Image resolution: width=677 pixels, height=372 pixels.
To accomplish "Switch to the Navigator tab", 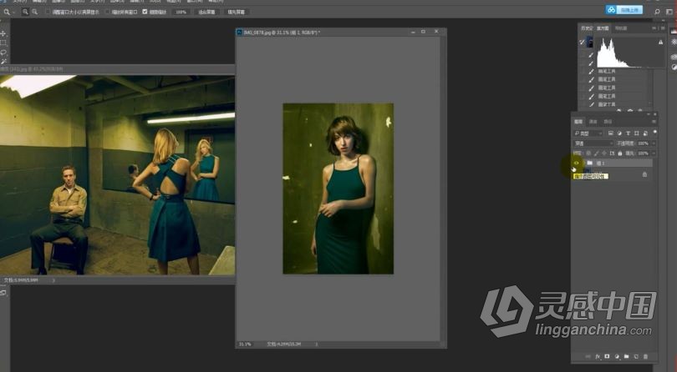I will point(621,28).
